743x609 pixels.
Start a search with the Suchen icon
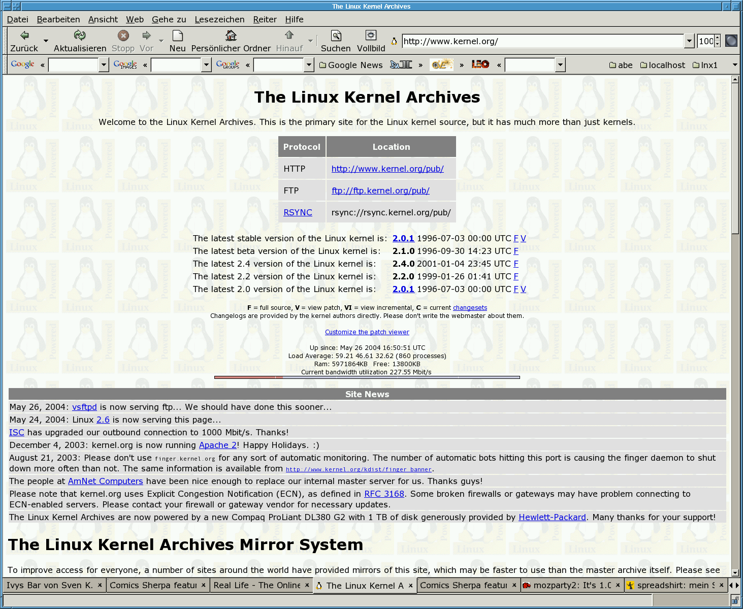click(336, 36)
